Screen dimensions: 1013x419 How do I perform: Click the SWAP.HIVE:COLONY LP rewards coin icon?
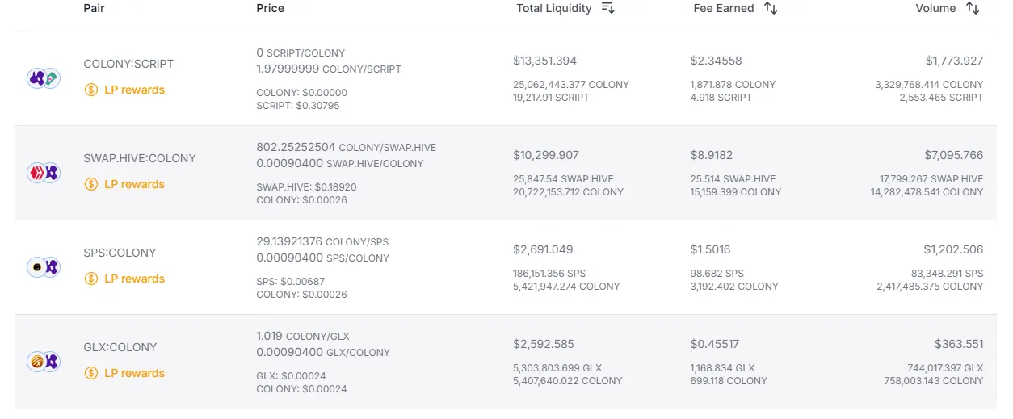pyautogui.click(x=91, y=184)
